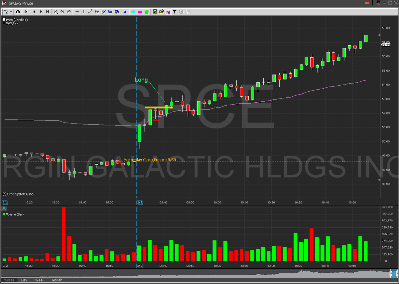Select the green up arrow marker tool

[147, 12]
